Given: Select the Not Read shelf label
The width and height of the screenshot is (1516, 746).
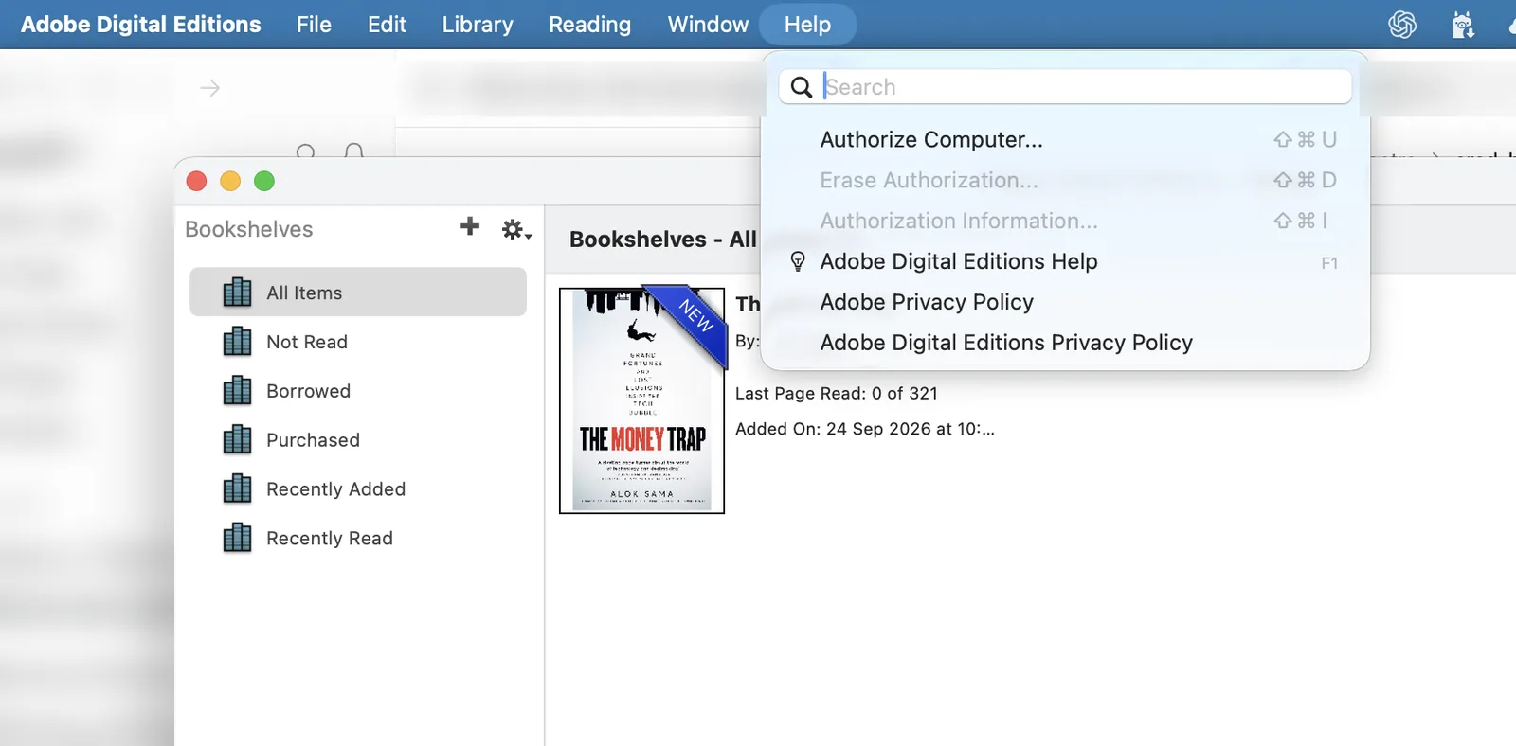Looking at the screenshot, I should click(x=307, y=342).
